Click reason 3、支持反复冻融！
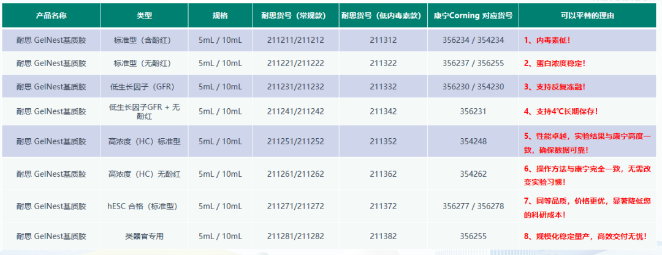Viewport: 662px width, 255px height. pos(555,86)
